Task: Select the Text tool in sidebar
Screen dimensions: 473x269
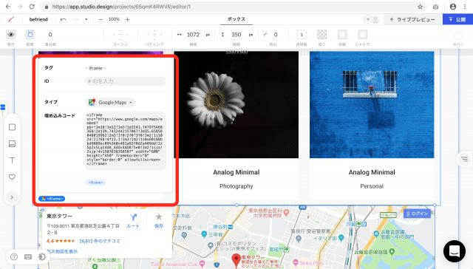Action: click(12, 160)
